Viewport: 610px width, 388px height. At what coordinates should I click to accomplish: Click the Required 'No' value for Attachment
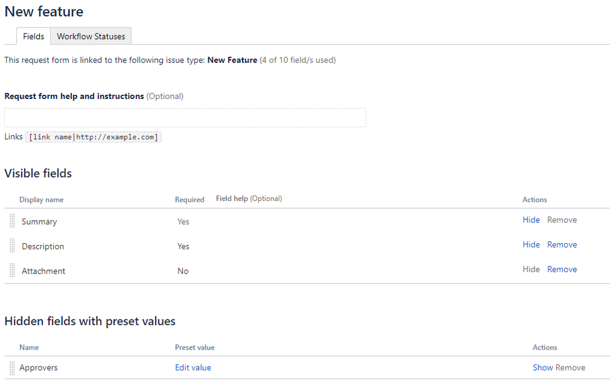click(183, 271)
